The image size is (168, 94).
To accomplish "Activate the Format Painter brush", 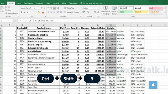I will point(6,13).
